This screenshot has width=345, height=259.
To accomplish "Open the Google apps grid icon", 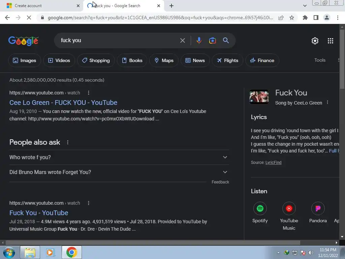I will 330,41.
